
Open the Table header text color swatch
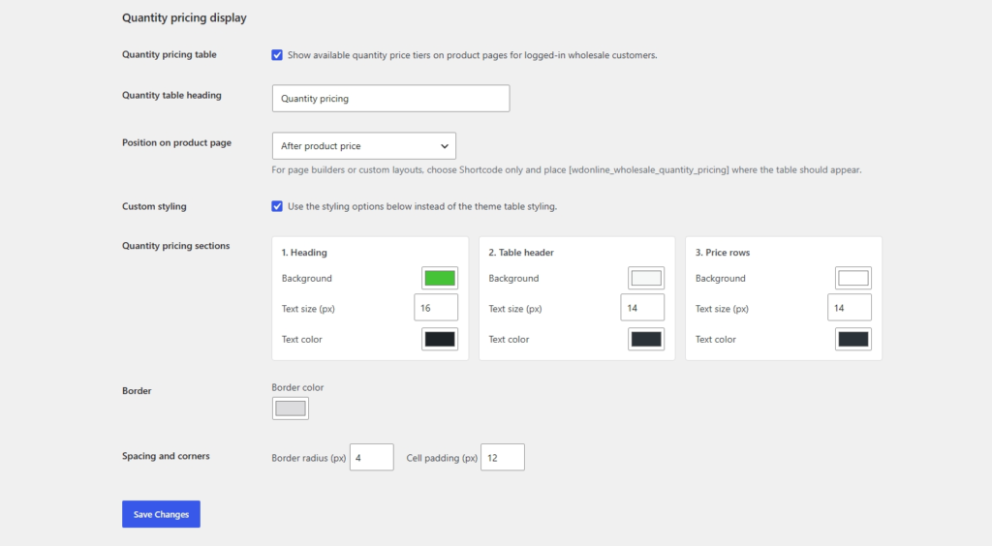[x=646, y=340]
